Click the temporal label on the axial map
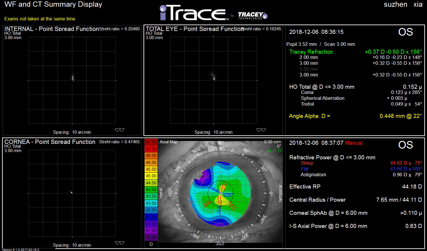The height and width of the screenshot is (251, 427). click(x=280, y=193)
